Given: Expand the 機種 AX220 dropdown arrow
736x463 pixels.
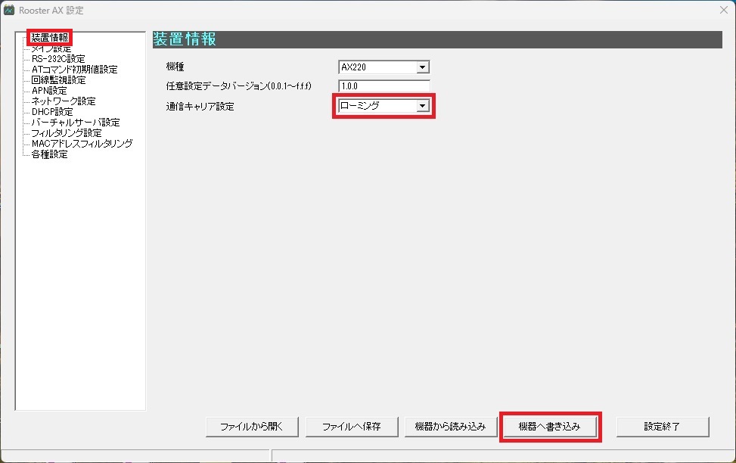Looking at the screenshot, I should point(422,67).
